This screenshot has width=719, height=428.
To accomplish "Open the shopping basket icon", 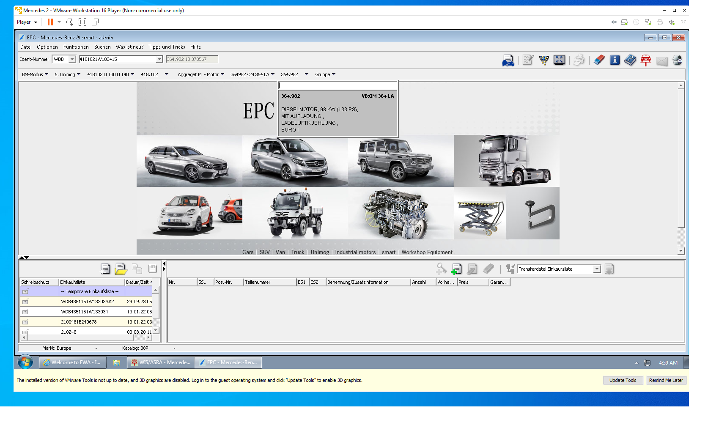I will pos(544,60).
